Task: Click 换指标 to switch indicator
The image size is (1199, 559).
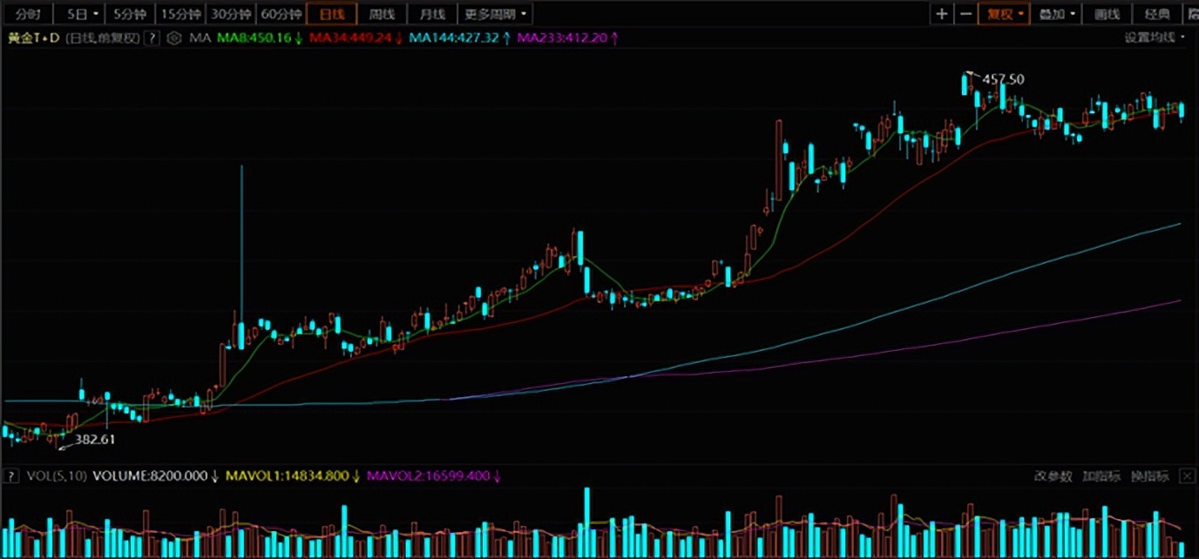Action: coord(1150,476)
